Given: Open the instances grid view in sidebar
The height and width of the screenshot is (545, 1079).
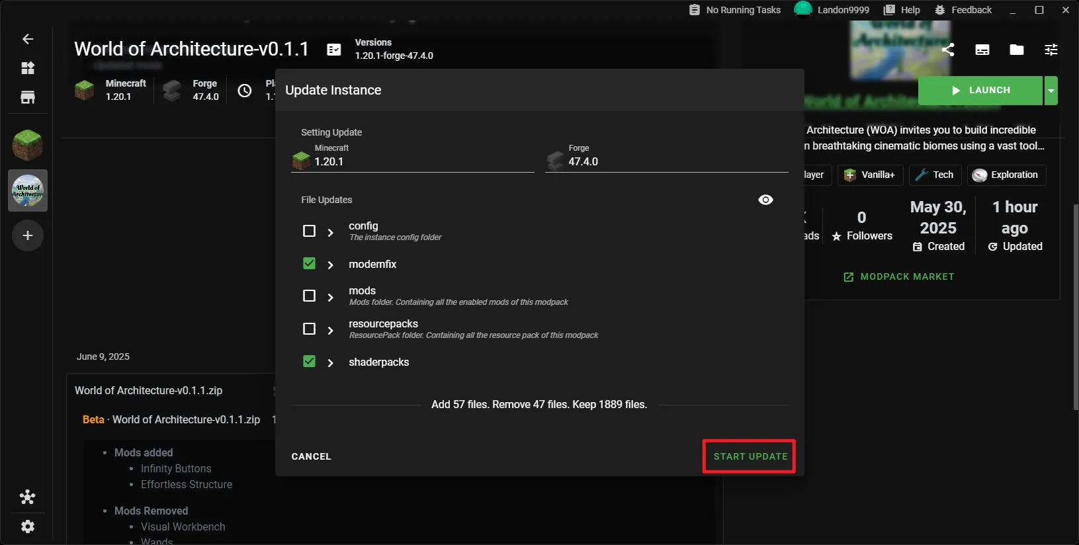Looking at the screenshot, I should (x=28, y=68).
